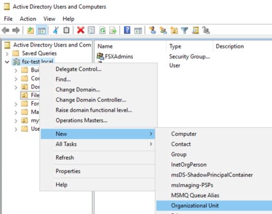Expand the Cor... folder tree node

pos(16,79)
